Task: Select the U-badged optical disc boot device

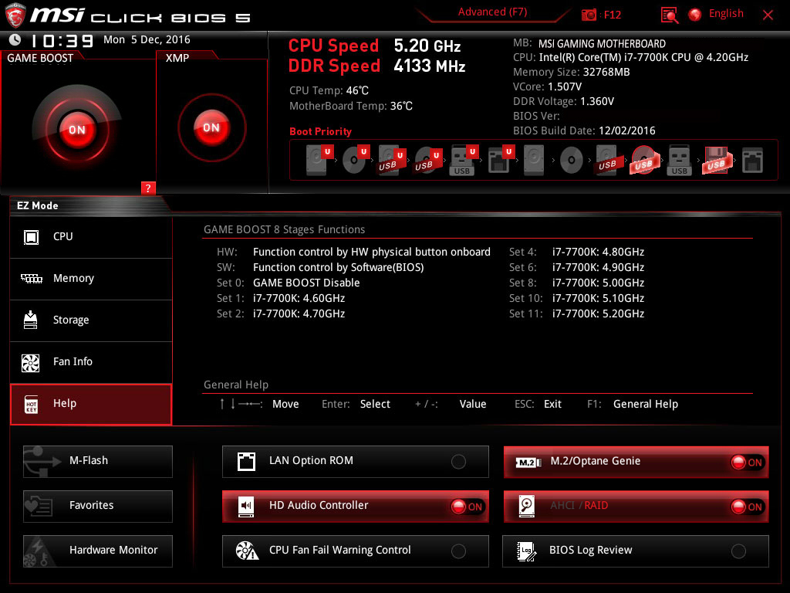Action: point(356,160)
